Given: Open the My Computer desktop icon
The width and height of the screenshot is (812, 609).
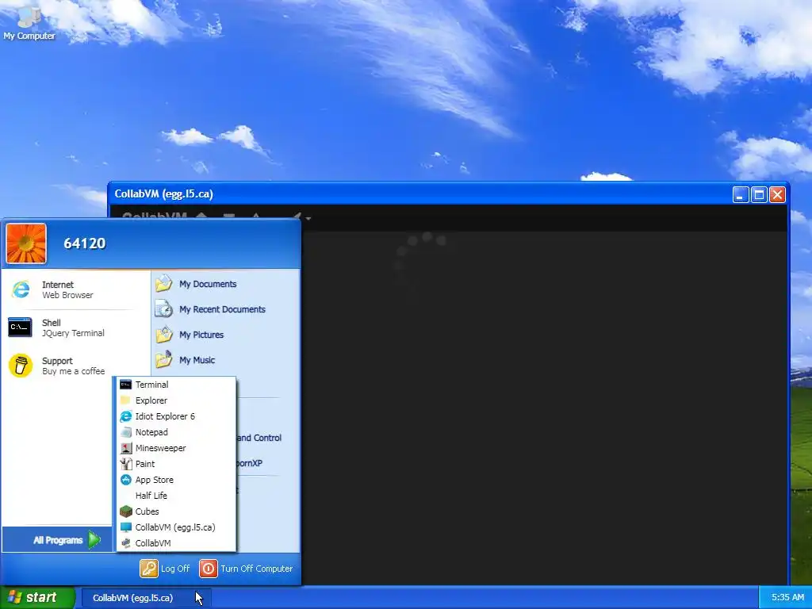Looking at the screenshot, I should pos(29,23).
